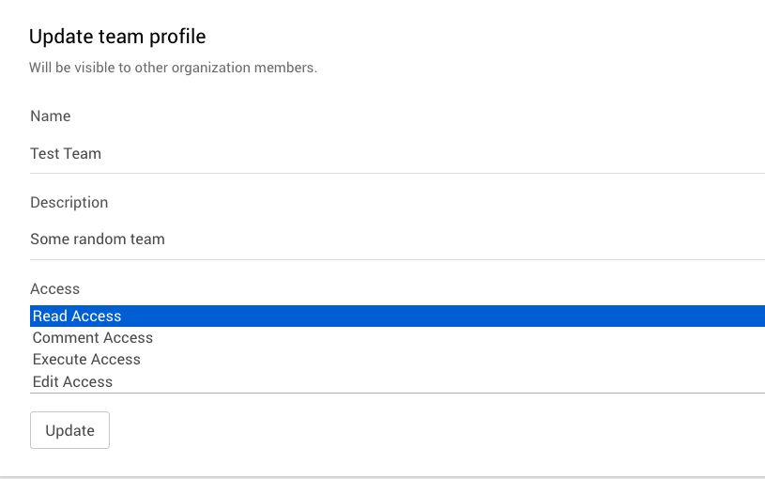
Task: Click the word 'profile' in the heading
Action: [180, 37]
